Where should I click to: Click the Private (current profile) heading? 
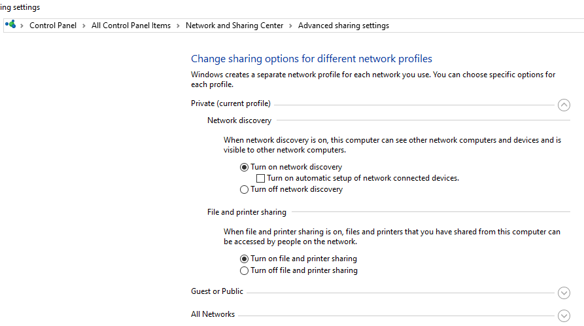[230, 103]
